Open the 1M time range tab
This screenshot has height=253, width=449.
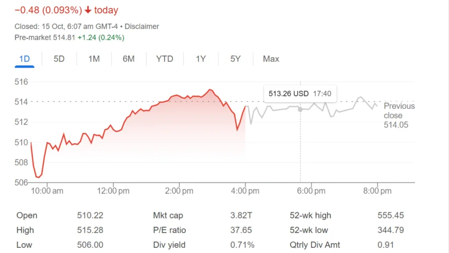click(x=94, y=59)
